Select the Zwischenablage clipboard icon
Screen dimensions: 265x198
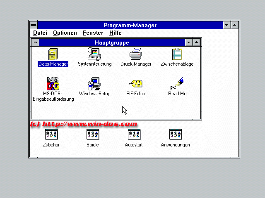tap(177, 54)
